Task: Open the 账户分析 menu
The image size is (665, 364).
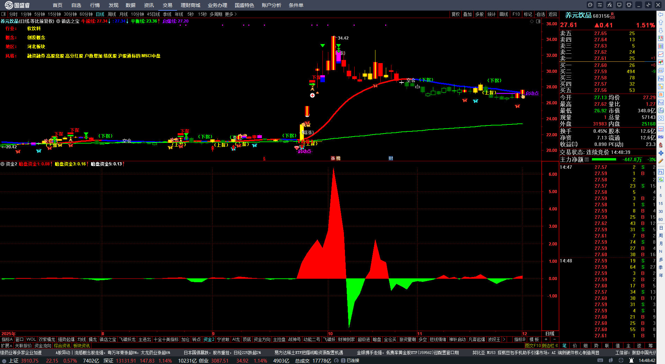Action: pyautogui.click(x=272, y=5)
